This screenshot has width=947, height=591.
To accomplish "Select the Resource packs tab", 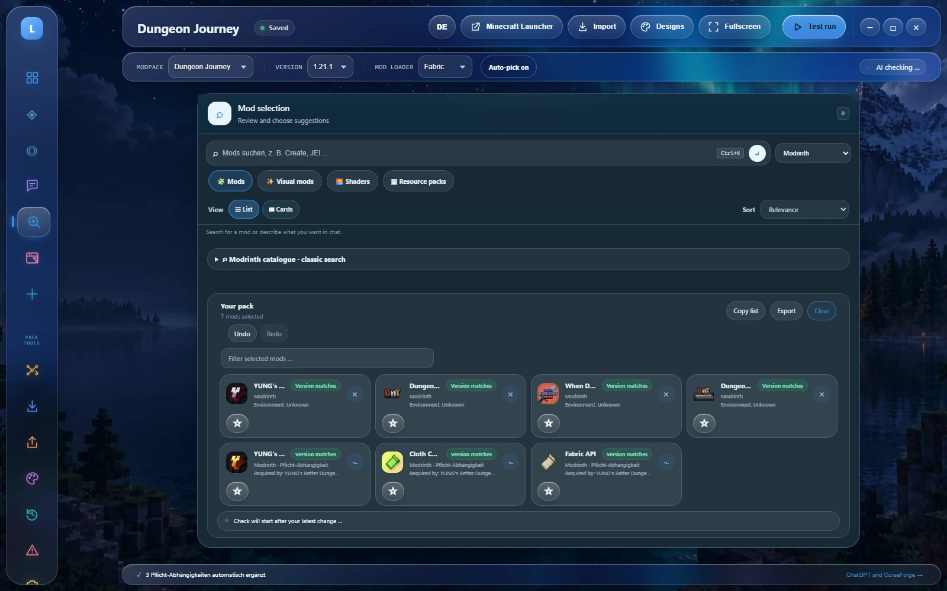I will click(418, 181).
